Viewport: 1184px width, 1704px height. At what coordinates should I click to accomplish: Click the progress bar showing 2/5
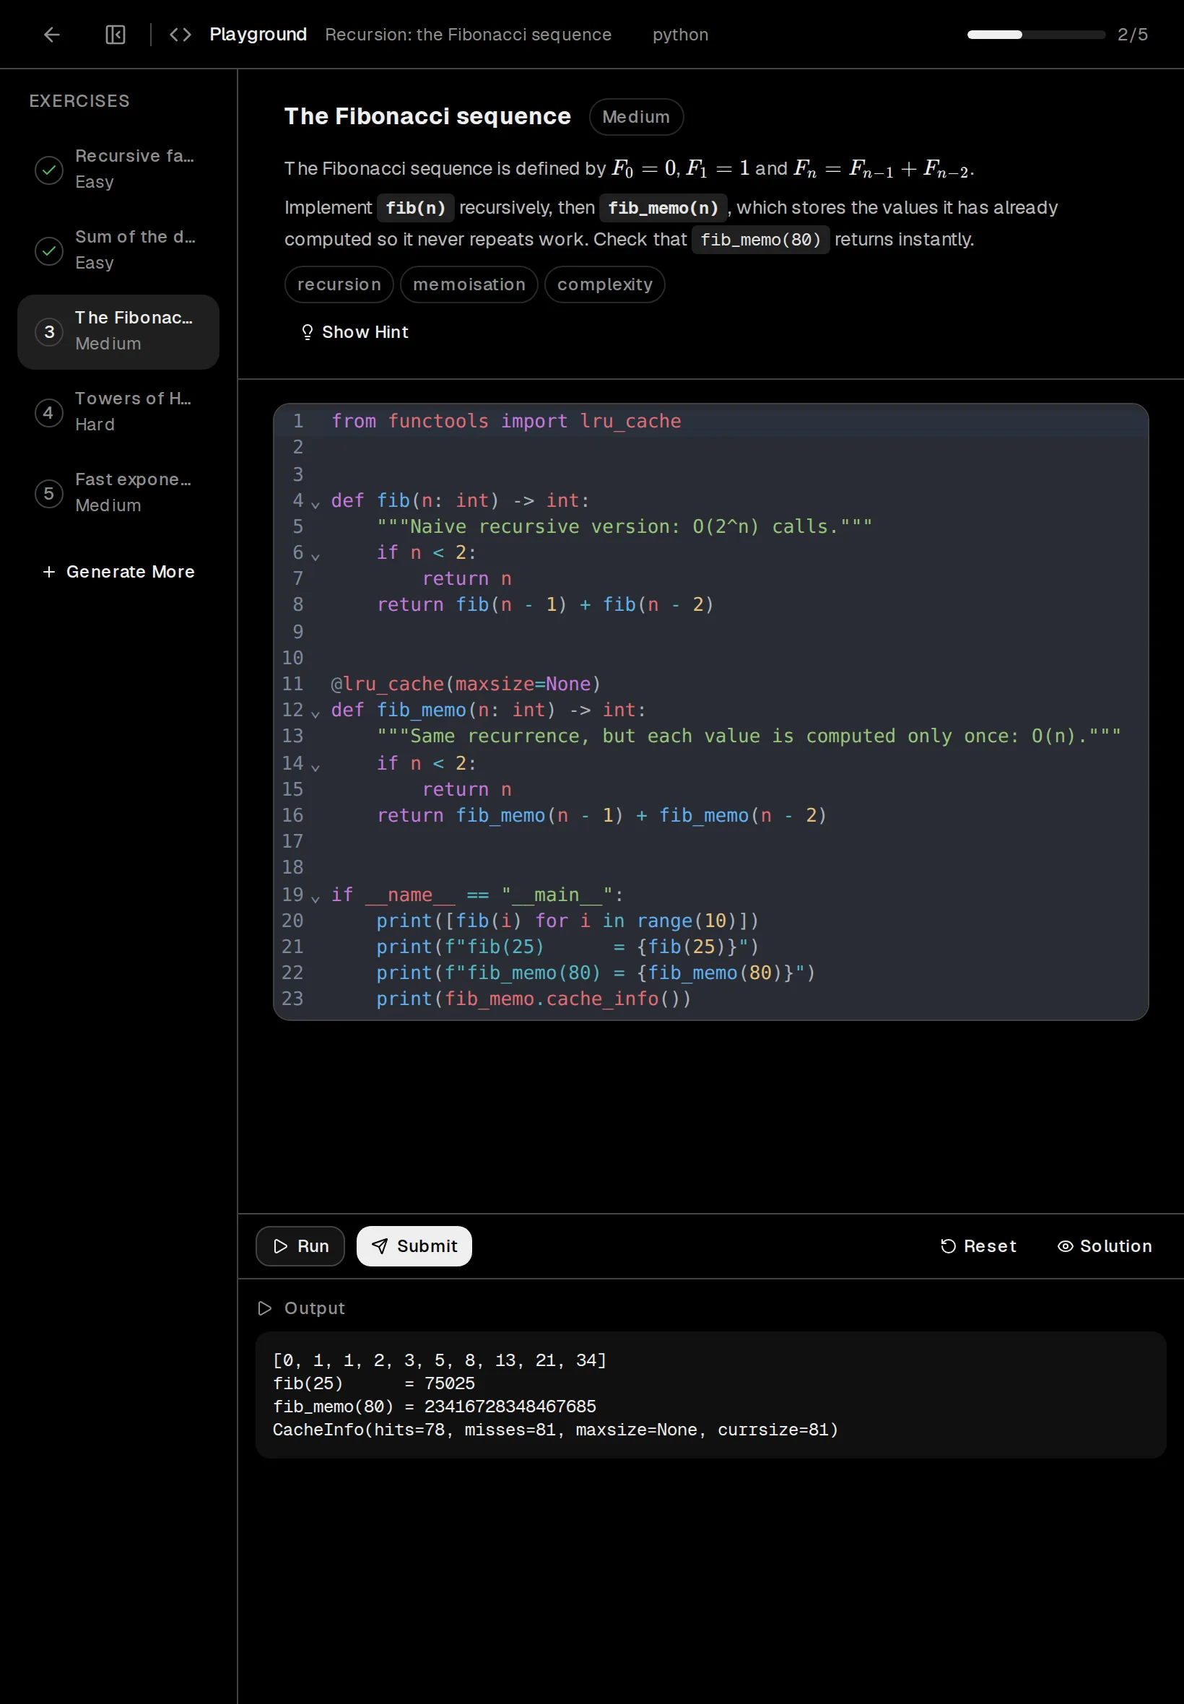(1035, 35)
